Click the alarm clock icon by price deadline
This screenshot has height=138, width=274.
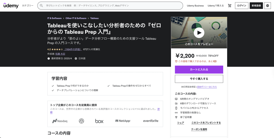tap(176, 61)
